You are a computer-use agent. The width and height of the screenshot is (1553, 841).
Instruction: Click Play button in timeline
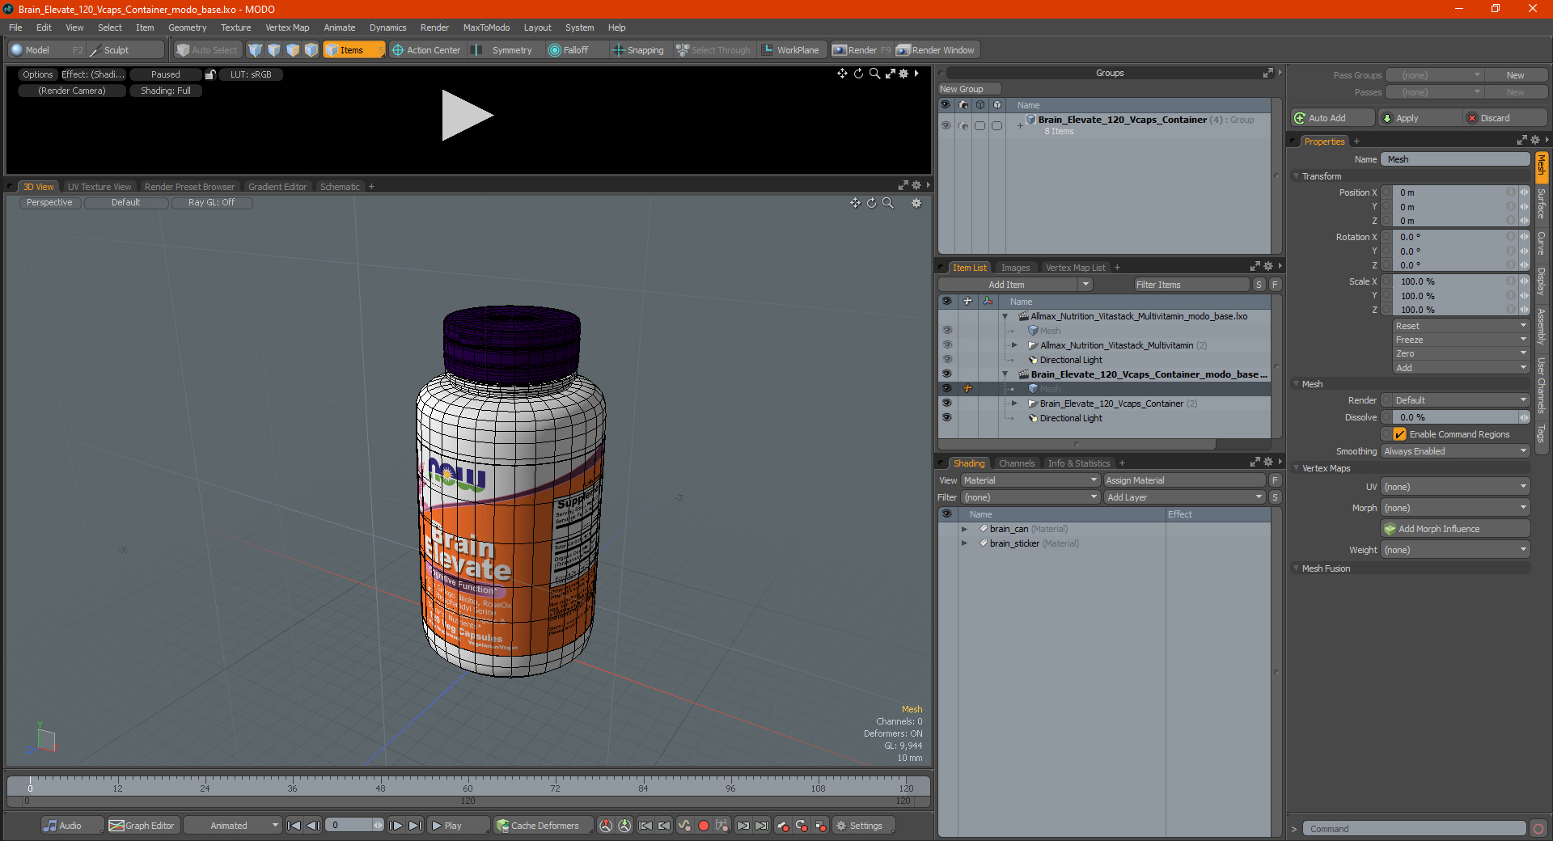(457, 826)
